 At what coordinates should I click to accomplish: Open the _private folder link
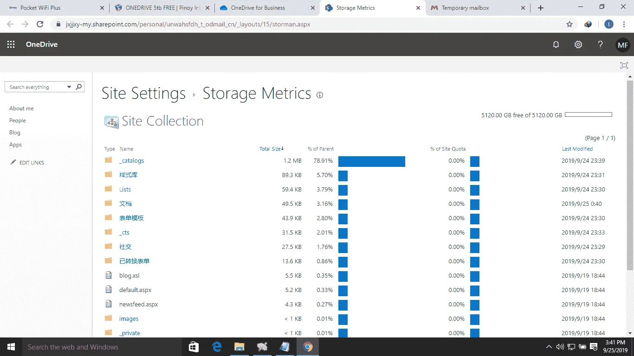(x=129, y=333)
